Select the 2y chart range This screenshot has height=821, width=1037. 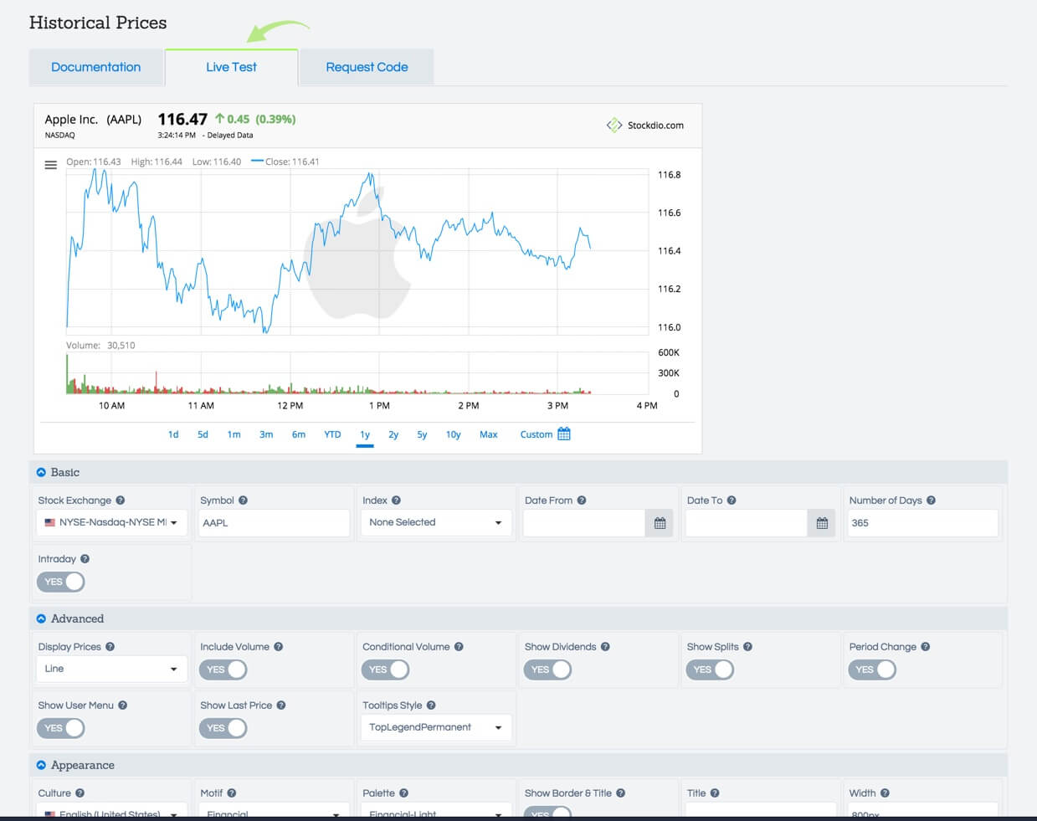click(x=393, y=434)
